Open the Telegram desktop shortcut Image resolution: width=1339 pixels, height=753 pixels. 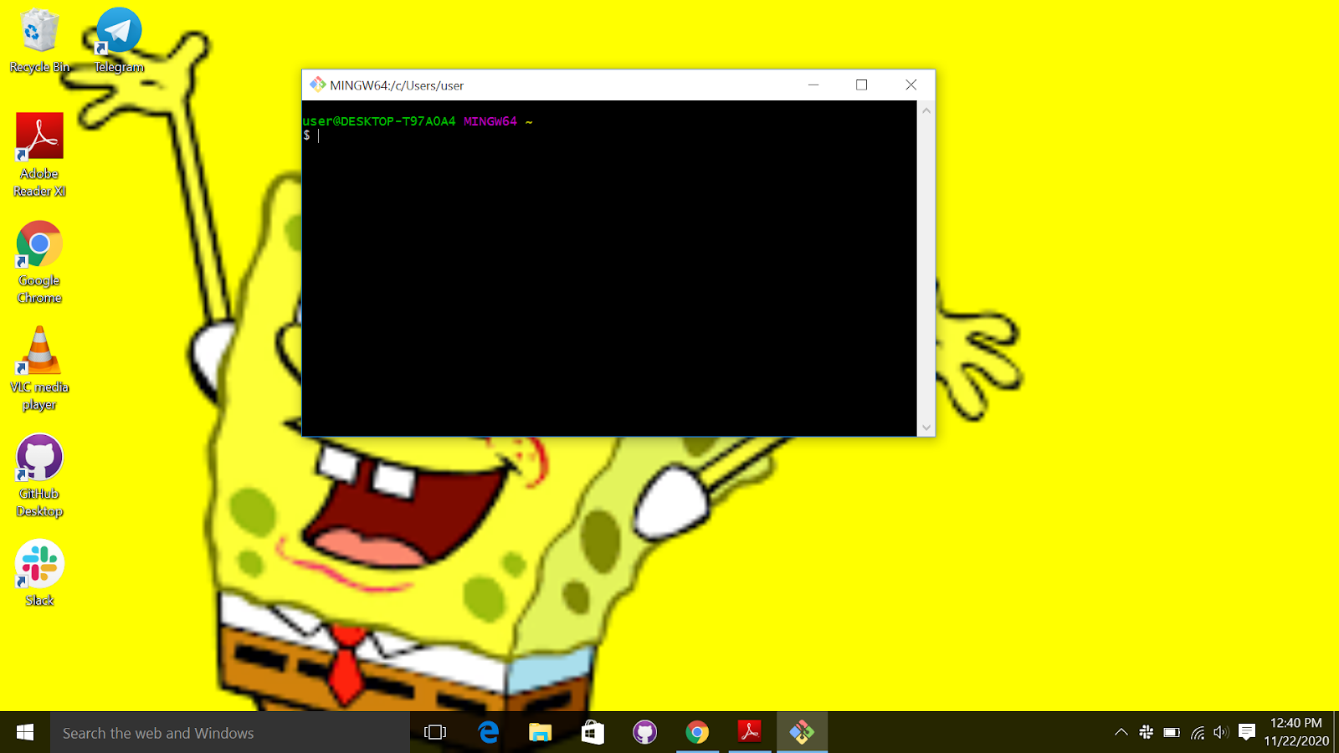pos(119,40)
